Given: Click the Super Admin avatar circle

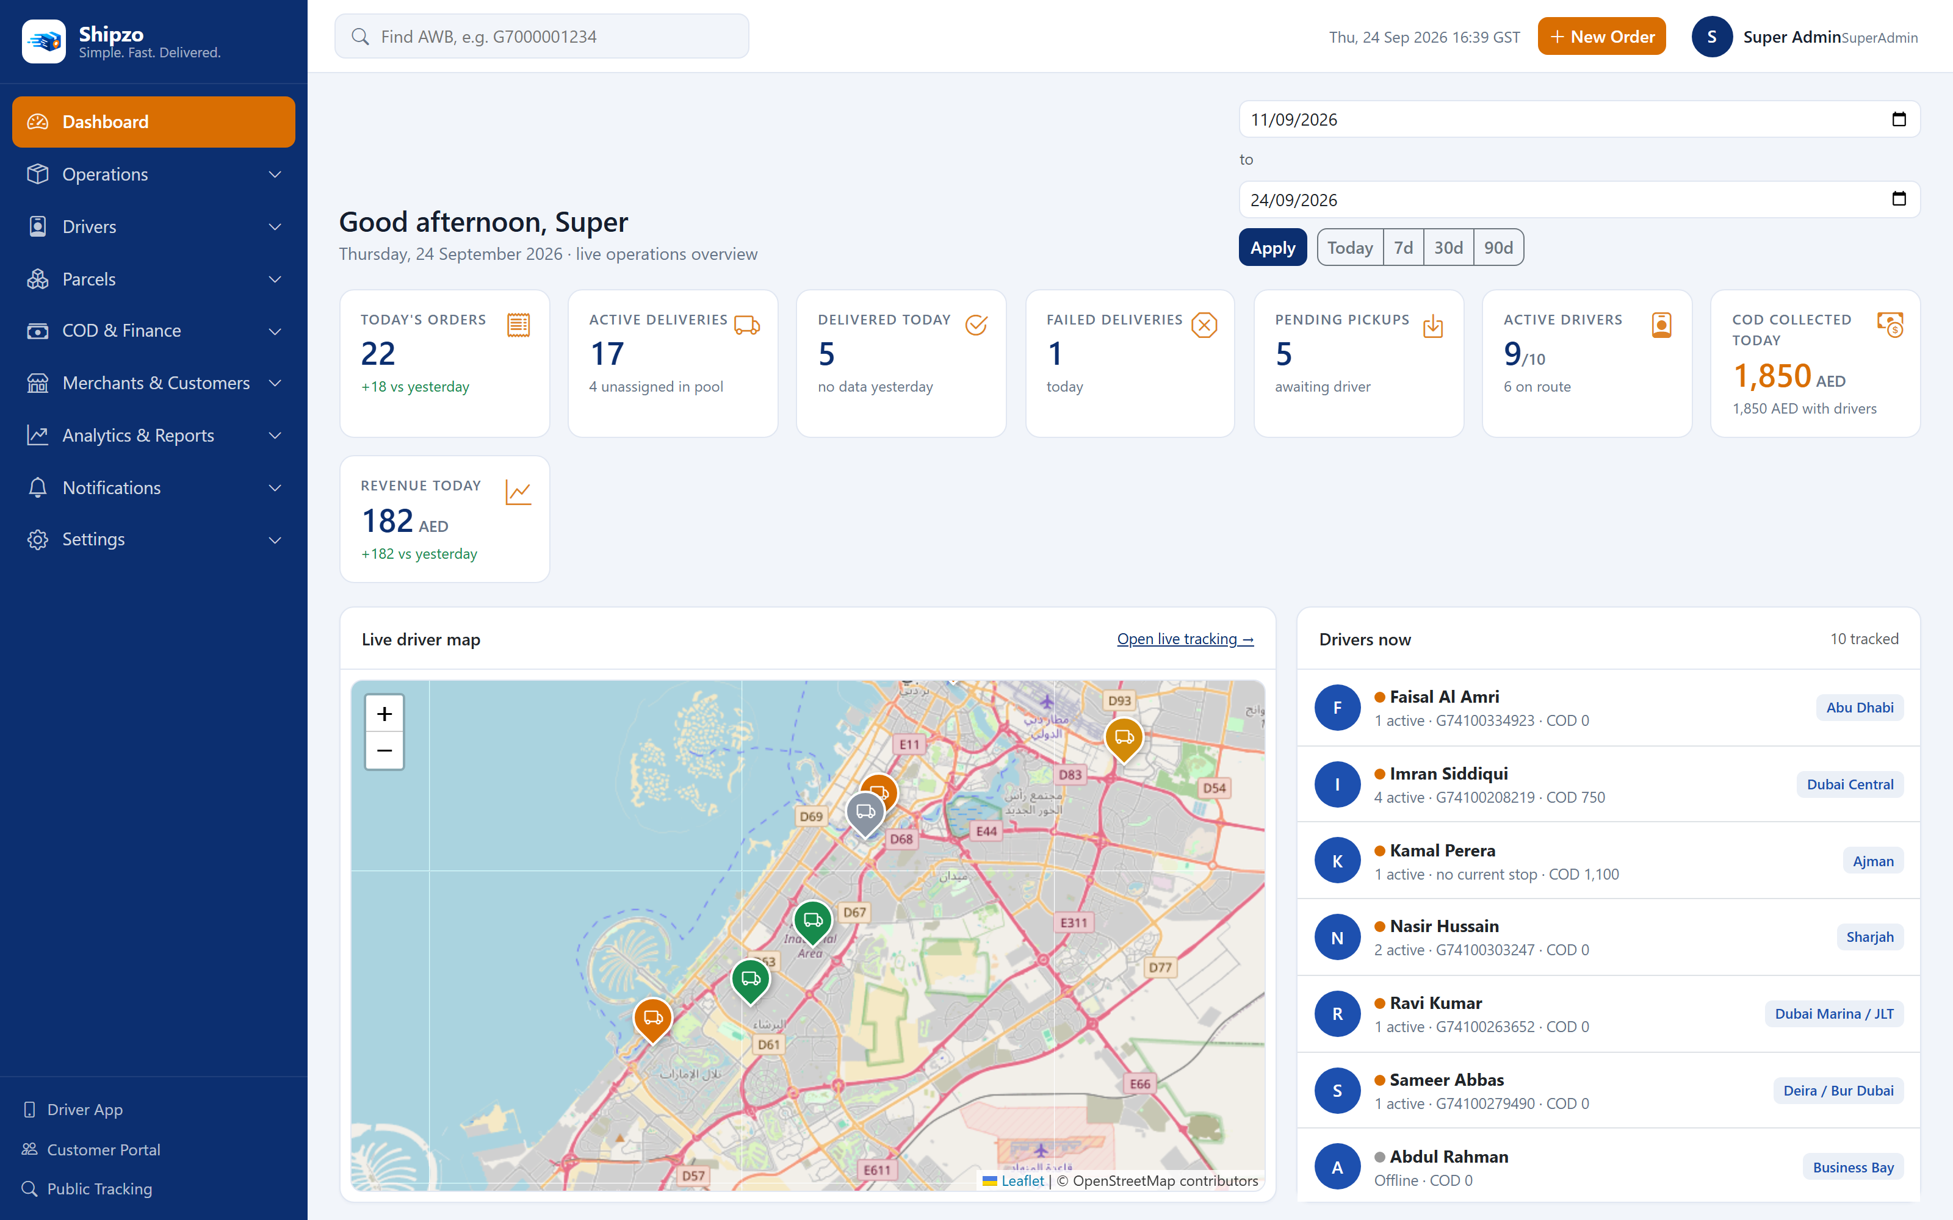Looking at the screenshot, I should tap(1712, 37).
